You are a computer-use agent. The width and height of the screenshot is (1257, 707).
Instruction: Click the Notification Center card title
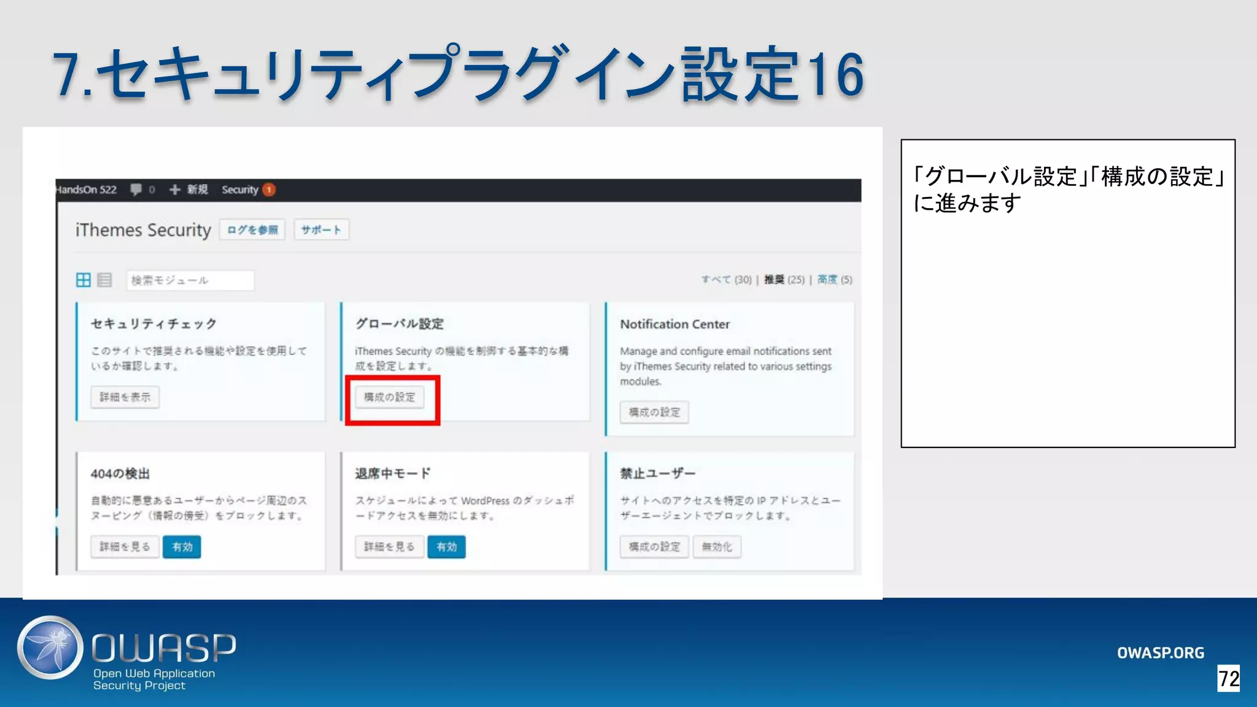(x=675, y=324)
